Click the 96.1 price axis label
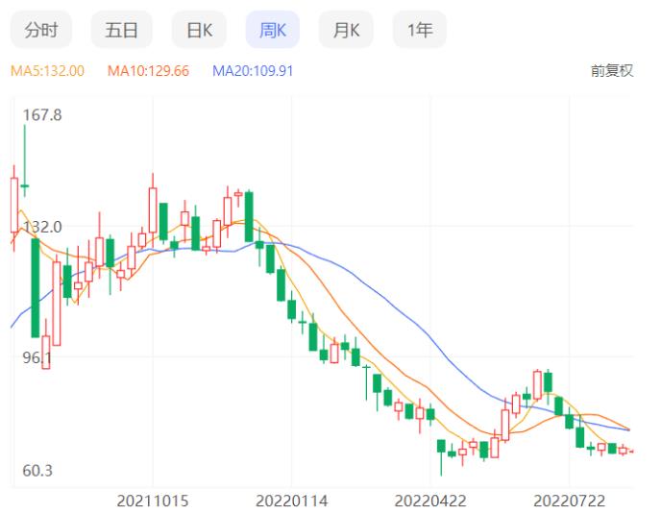 pos(37,358)
